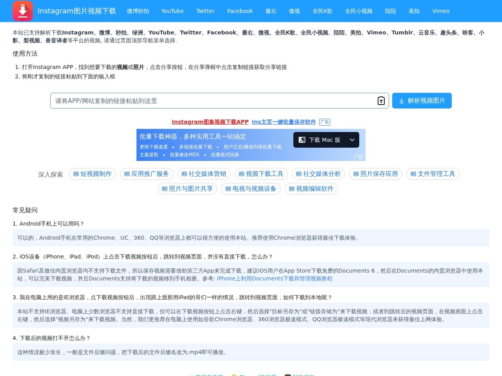Open iPhone上利用Documents下载和管理视频教程 link
The height and width of the screenshot is (376, 502).
pos(275,278)
